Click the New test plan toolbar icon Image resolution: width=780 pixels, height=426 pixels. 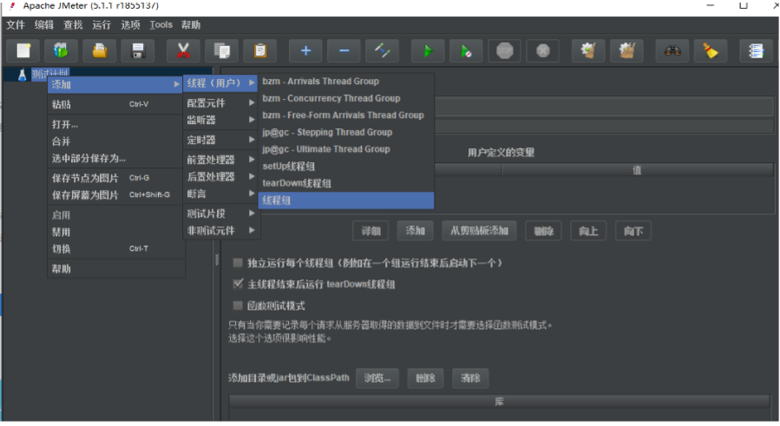(23, 51)
